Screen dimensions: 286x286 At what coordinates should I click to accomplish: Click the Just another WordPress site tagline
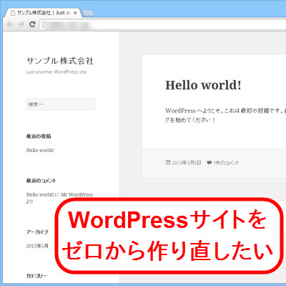pos(56,72)
